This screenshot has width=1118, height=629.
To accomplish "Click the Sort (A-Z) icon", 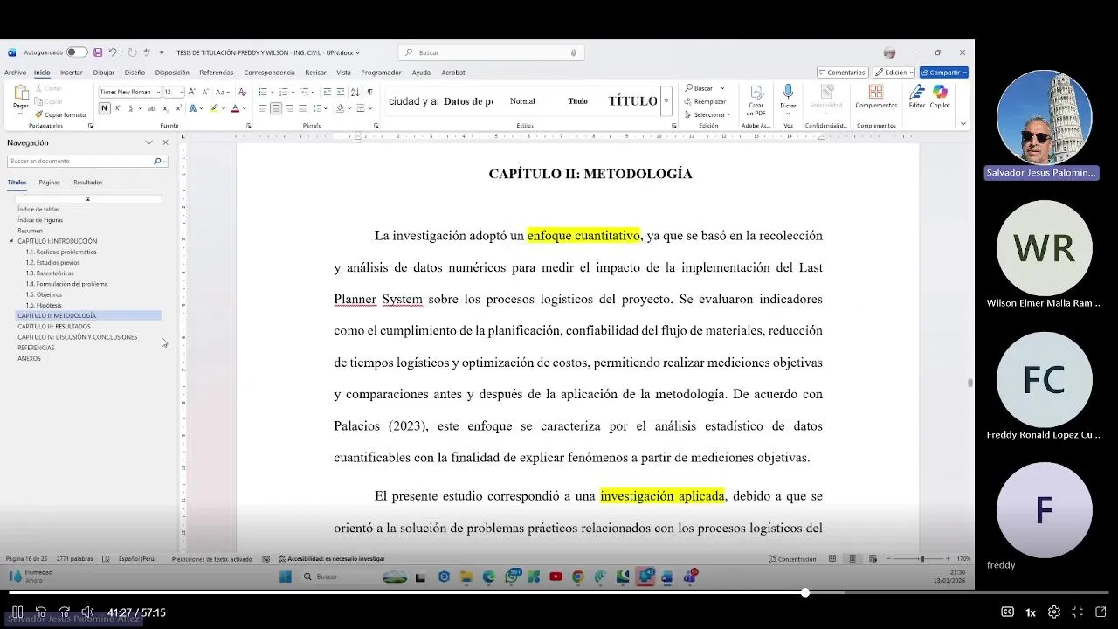I will pyautogui.click(x=355, y=92).
